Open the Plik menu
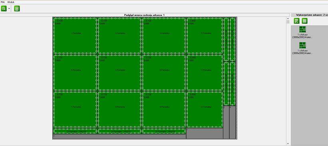The image size is (328, 146). tap(2, 2)
